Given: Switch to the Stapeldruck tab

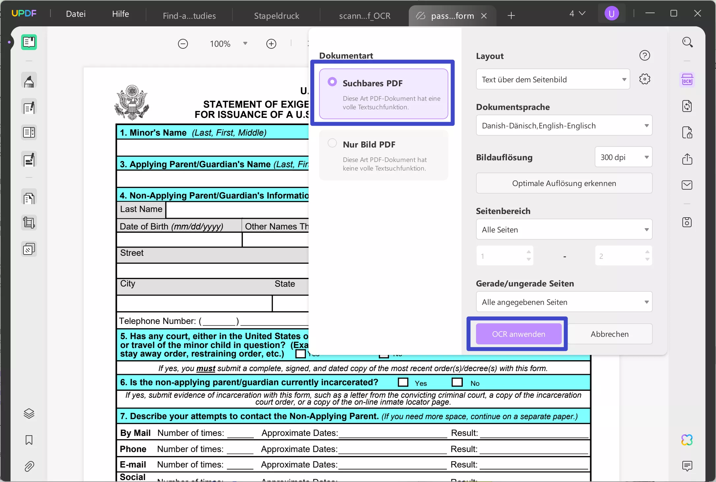Looking at the screenshot, I should pyautogui.click(x=276, y=16).
